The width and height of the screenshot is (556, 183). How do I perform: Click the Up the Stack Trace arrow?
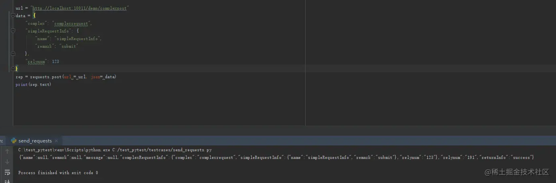point(7,151)
